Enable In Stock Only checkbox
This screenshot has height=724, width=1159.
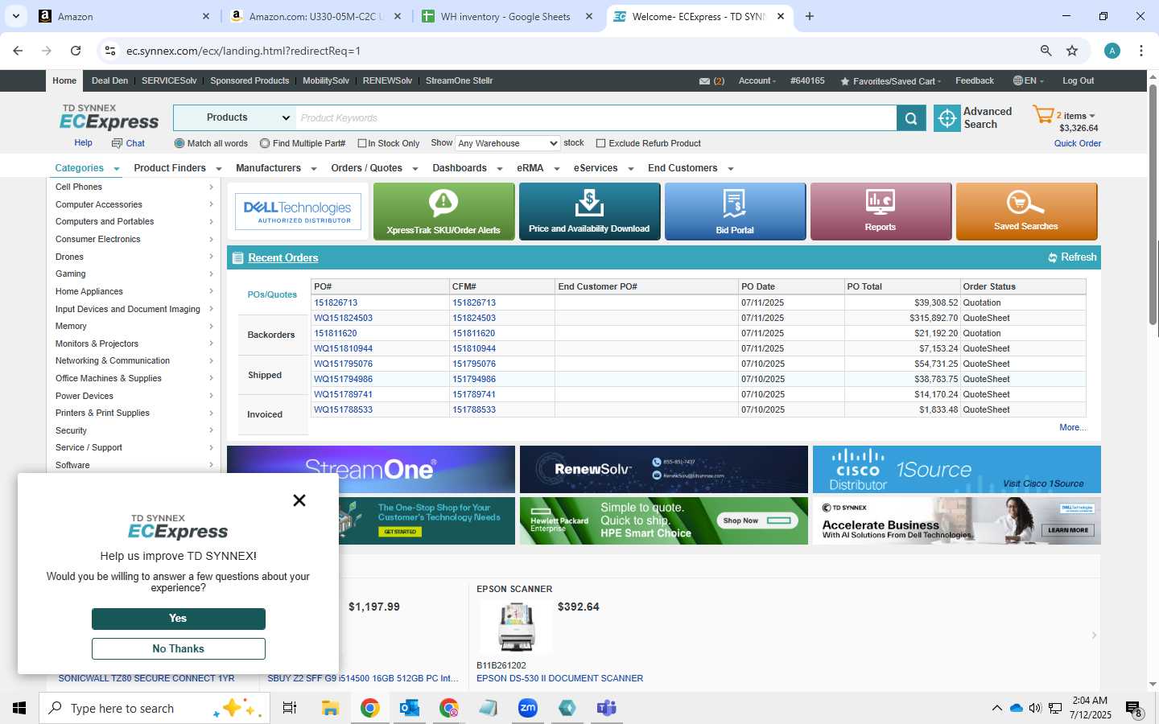click(x=362, y=143)
